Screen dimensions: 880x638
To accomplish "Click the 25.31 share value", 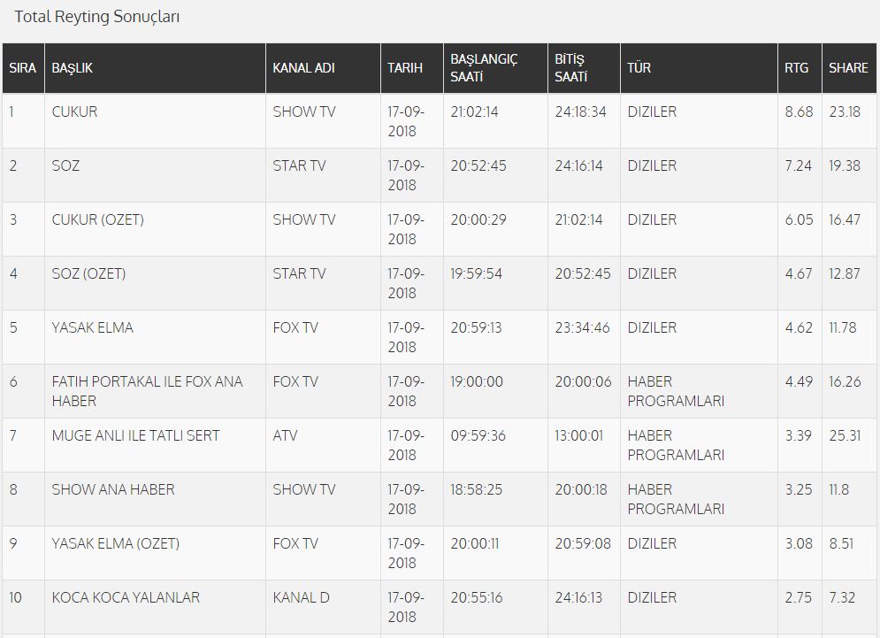I will click(x=845, y=435).
